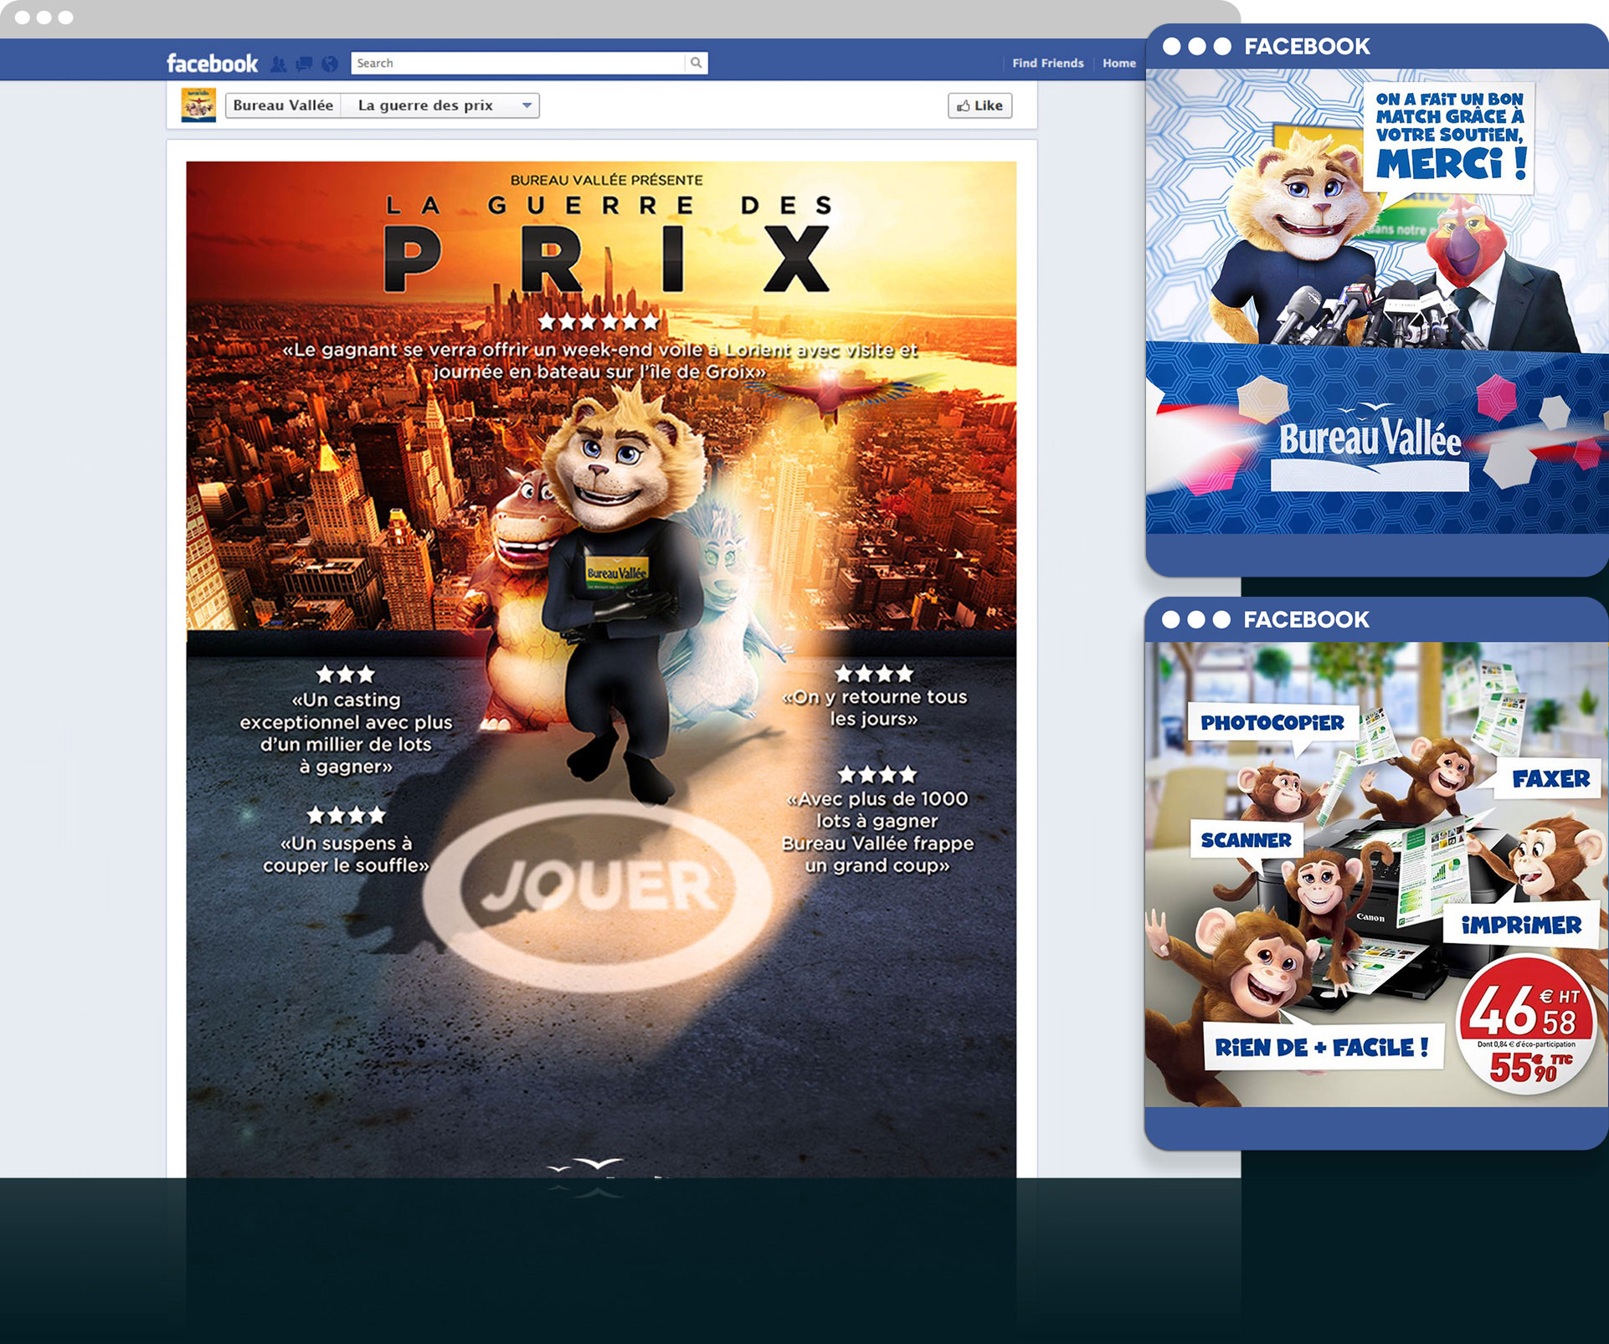Click the MERCI speech bubble post

point(1450,137)
